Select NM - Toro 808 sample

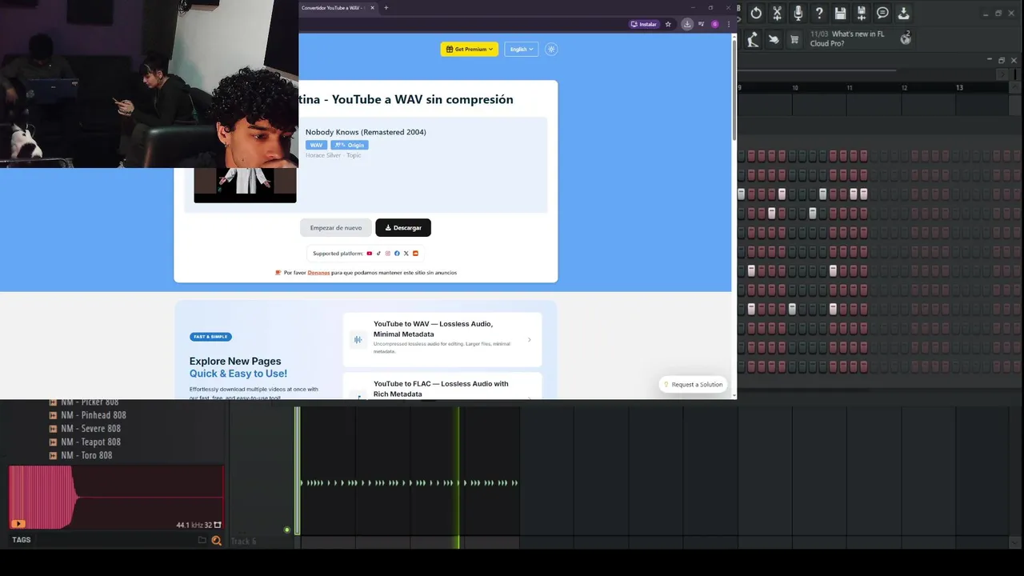86,455
